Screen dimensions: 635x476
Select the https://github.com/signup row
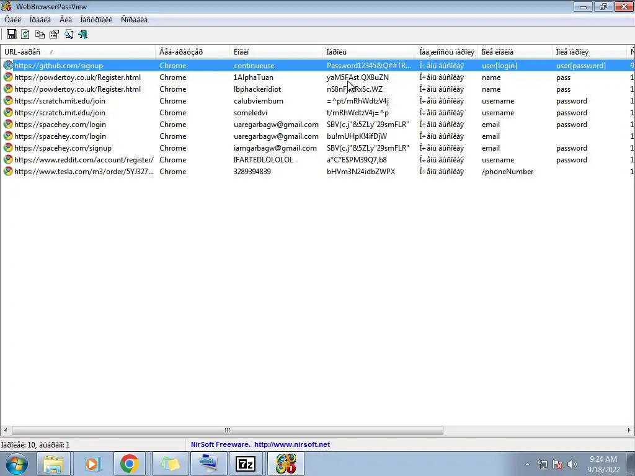[x=317, y=65]
